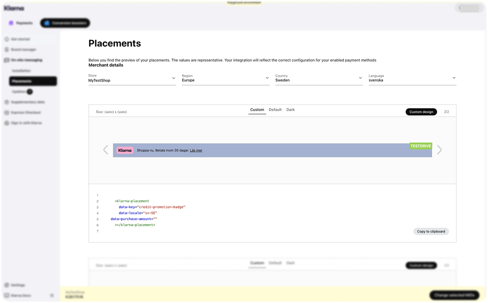The height and width of the screenshot is (303, 488).
Task: Click the Custom design button
Action: [x=421, y=112]
